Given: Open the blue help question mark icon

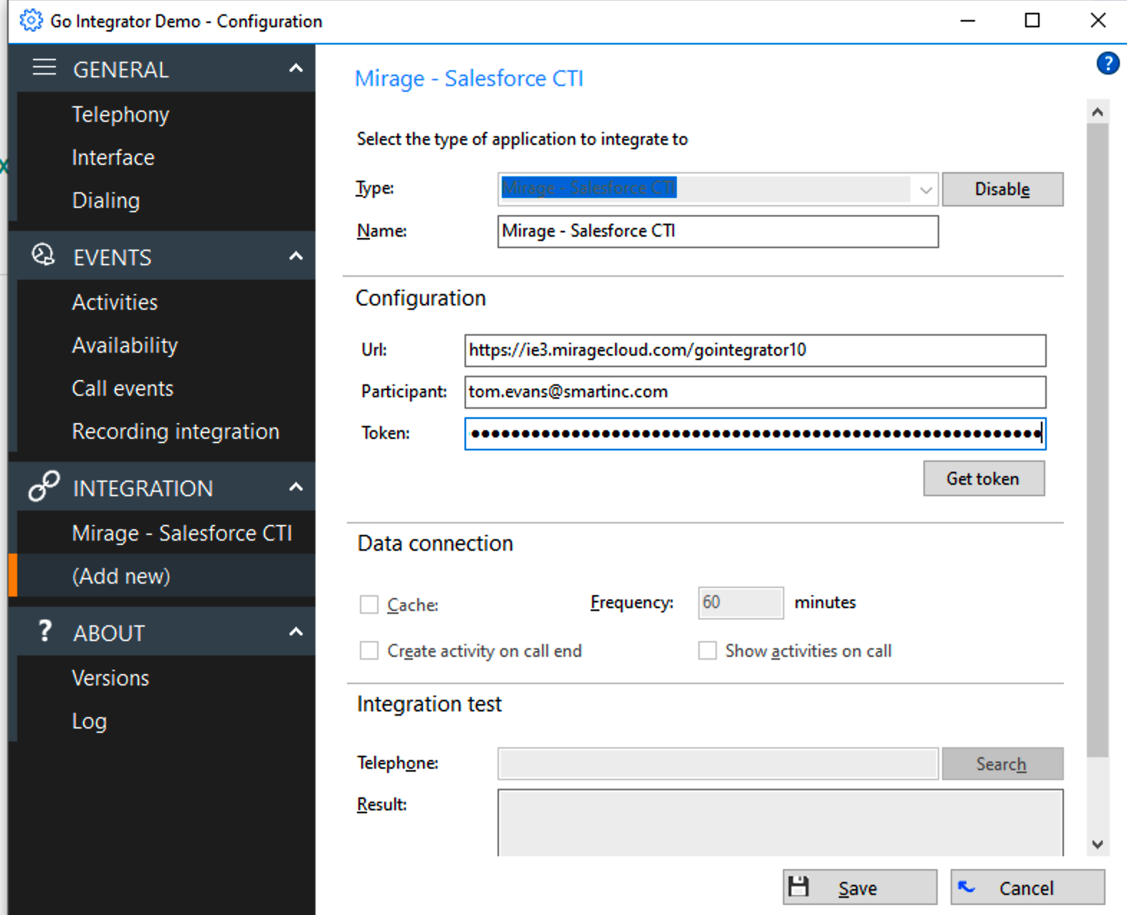Looking at the screenshot, I should (1108, 64).
